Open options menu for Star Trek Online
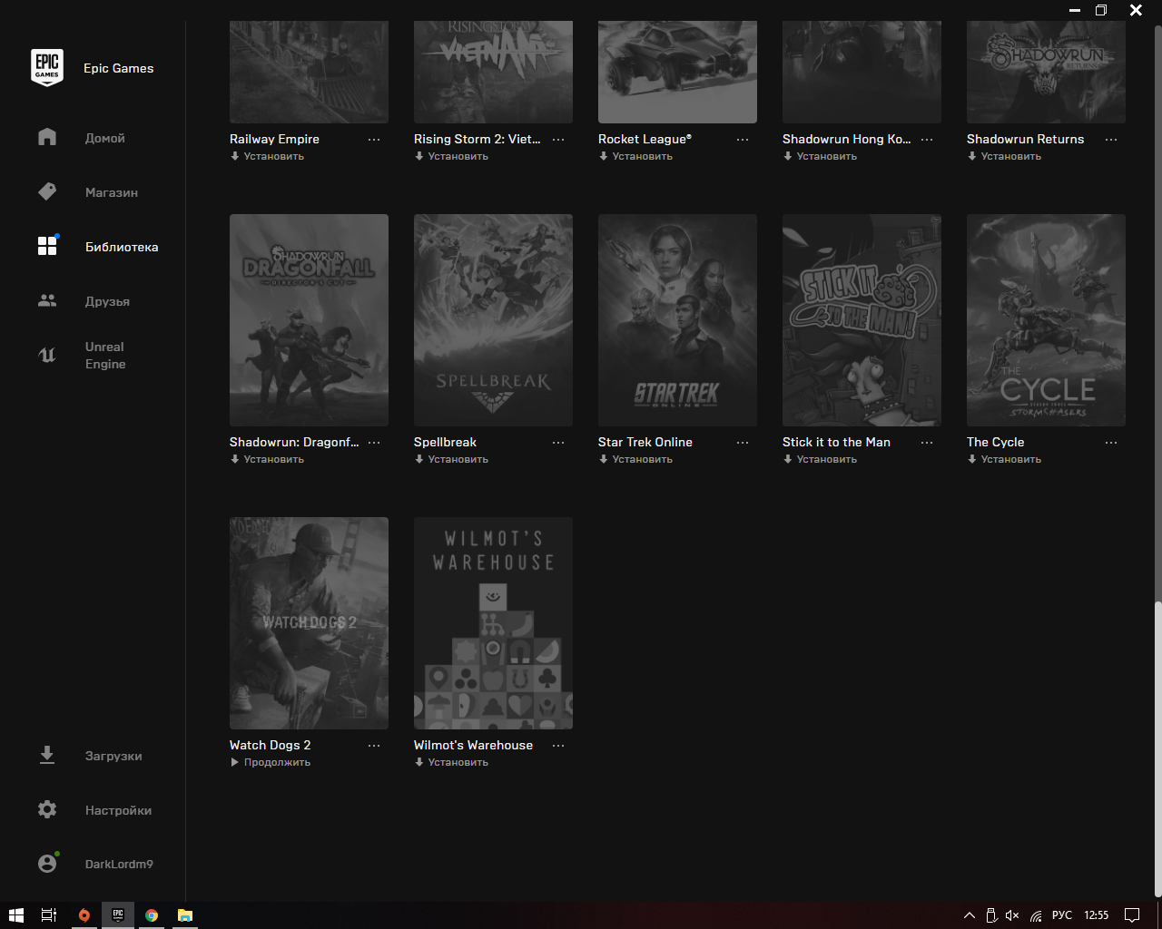 (743, 443)
